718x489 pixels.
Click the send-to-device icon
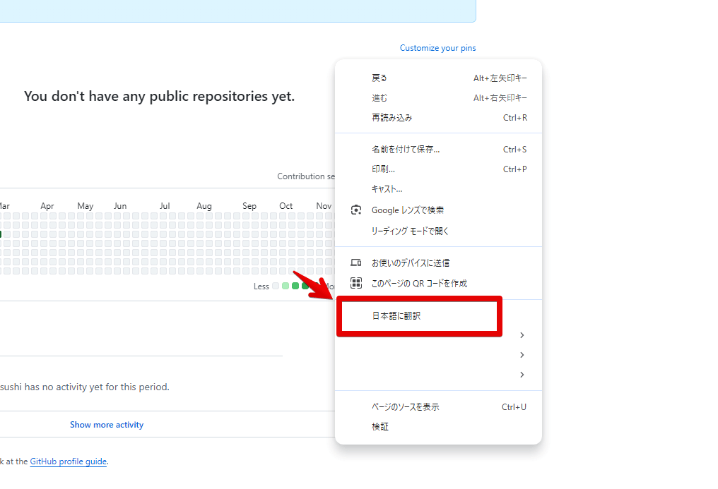click(x=355, y=261)
